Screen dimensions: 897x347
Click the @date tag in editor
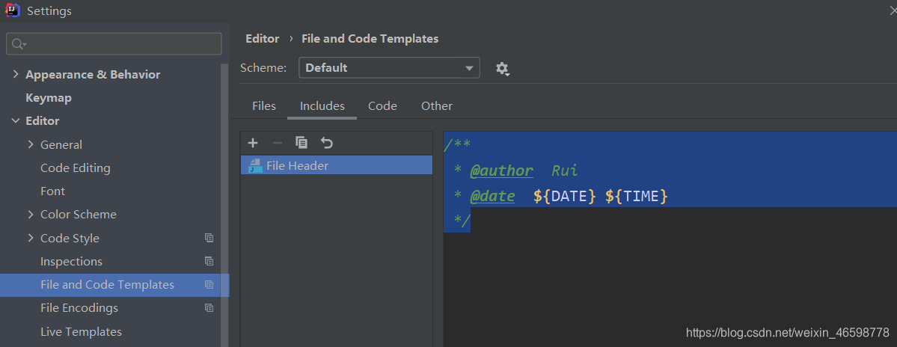pyautogui.click(x=492, y=196)
